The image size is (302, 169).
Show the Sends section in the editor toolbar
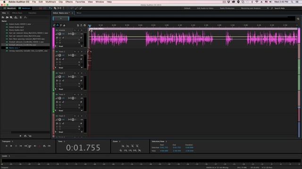(x=61, y=25)
